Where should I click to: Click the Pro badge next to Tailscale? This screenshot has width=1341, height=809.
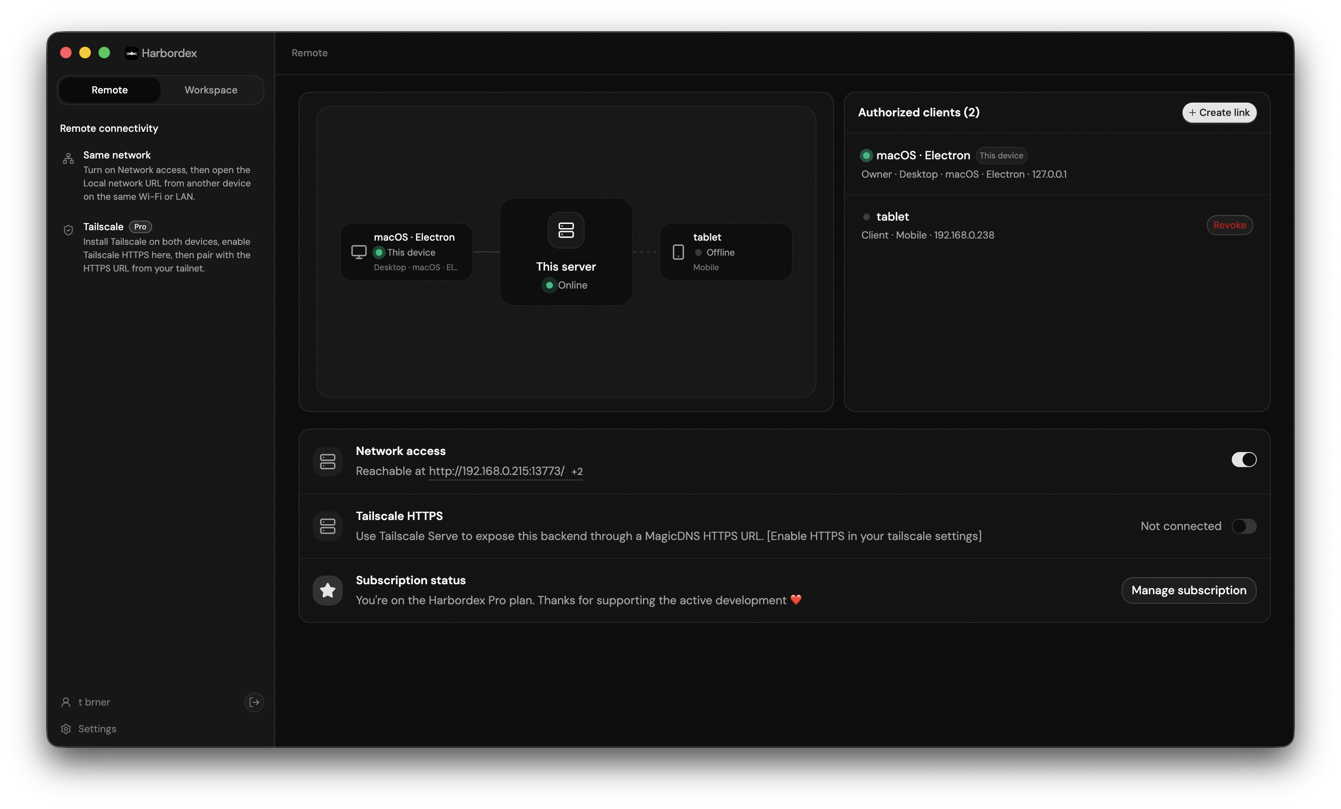point(141,226)
